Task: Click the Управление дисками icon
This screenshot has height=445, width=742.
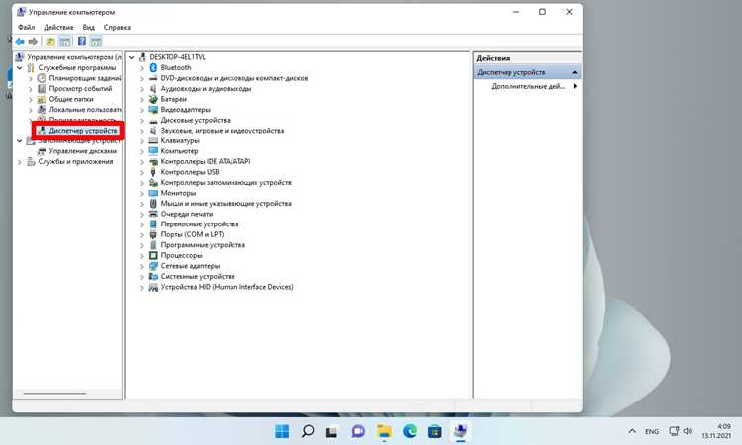Action: click(42, 151)
